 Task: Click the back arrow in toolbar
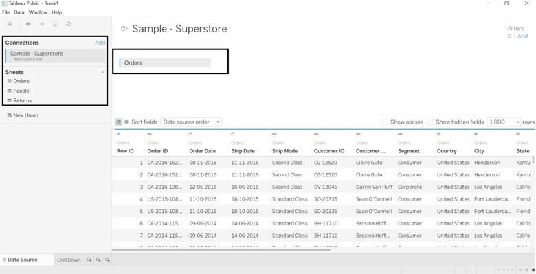(29, 24)
